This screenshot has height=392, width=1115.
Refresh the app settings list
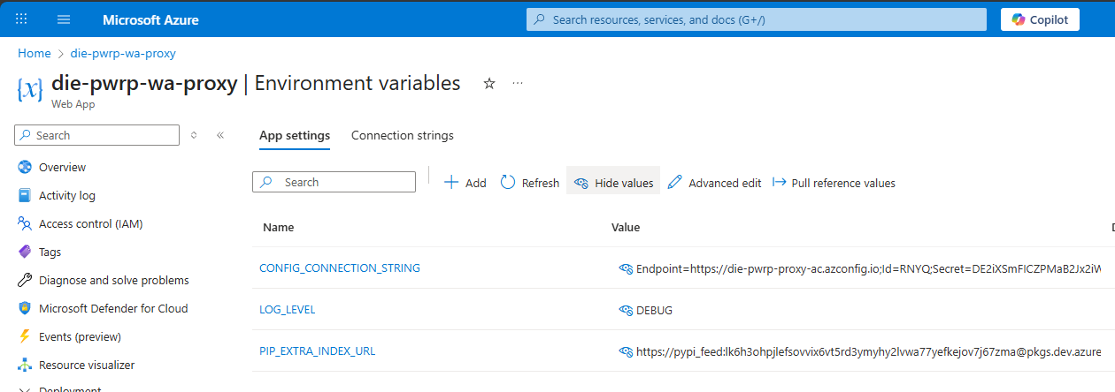[529, 183]
